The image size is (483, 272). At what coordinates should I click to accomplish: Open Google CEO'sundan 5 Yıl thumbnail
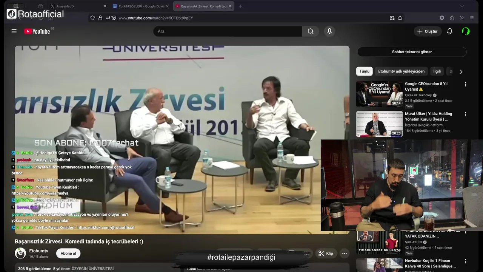coord(379,94)
